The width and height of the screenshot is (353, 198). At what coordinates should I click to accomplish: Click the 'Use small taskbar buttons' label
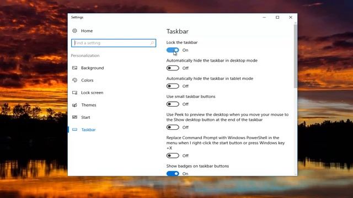pos(191,96)
